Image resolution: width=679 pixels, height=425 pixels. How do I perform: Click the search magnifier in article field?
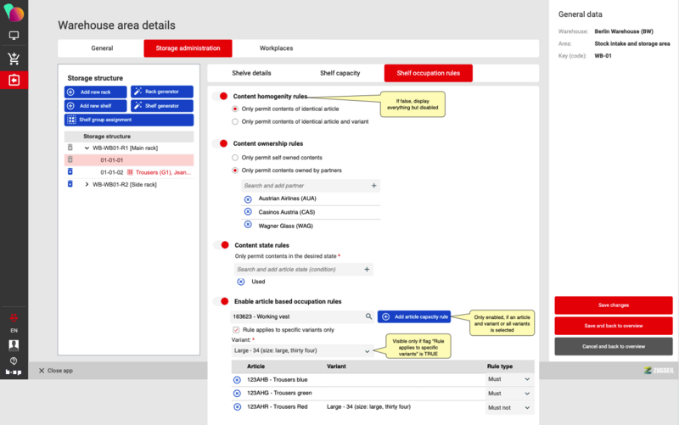[x=368, y=316]
